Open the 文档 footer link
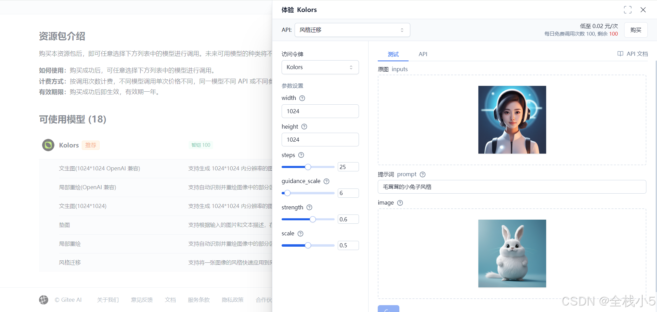Image resolution: width=657 pixels, height=312 pixels. [170, 300]
